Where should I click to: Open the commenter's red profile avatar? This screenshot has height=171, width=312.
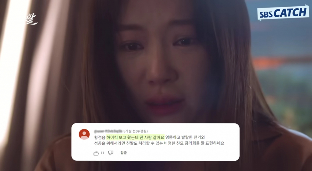(x=84, y=134)
